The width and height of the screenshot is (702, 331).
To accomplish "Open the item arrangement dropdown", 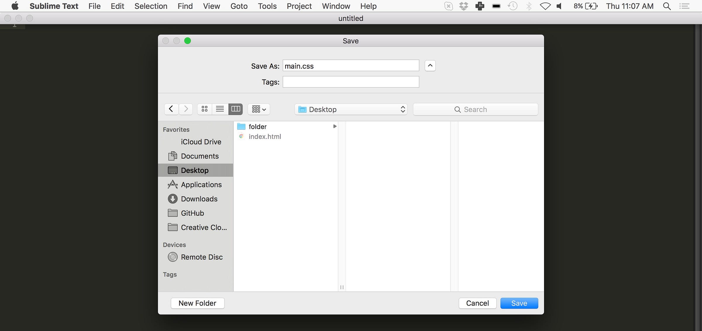I will click(x=259, y=109).
